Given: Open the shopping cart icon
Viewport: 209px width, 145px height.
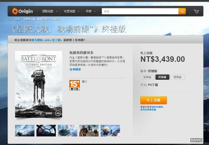Looking at the screenshot, I should [196, 11].
